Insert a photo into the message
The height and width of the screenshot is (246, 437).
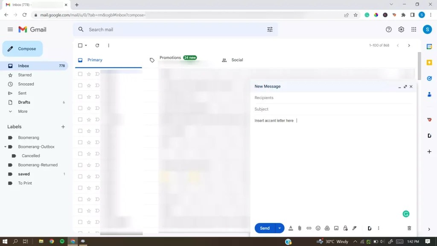[337, 228]
